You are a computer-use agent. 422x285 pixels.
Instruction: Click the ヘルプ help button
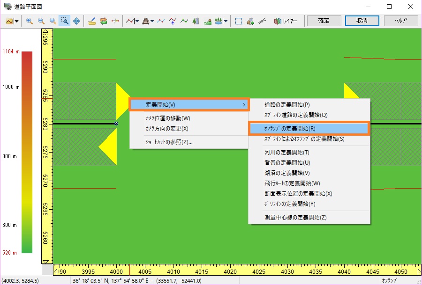pos(401,21)
